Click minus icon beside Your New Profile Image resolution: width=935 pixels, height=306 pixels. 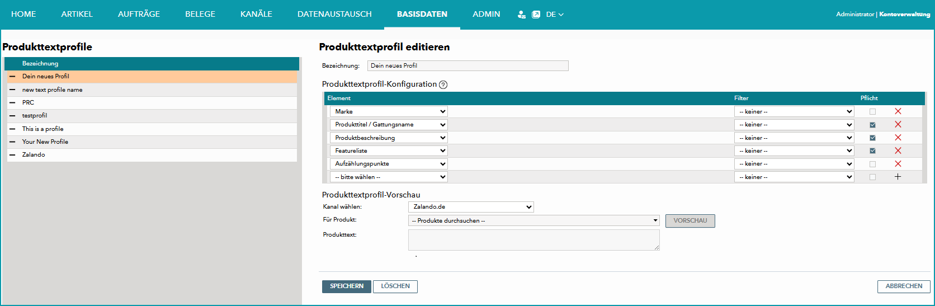[x=12, y=142]
